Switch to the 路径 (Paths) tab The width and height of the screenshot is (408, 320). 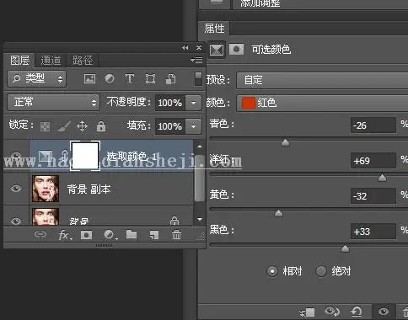(83, 61)
